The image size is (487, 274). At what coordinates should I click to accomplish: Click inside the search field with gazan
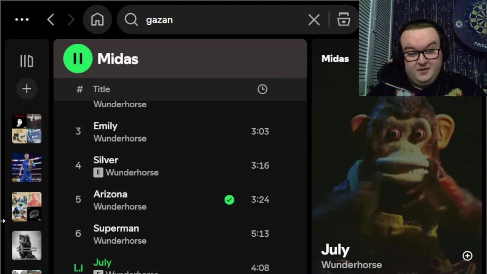coord(224,20)
